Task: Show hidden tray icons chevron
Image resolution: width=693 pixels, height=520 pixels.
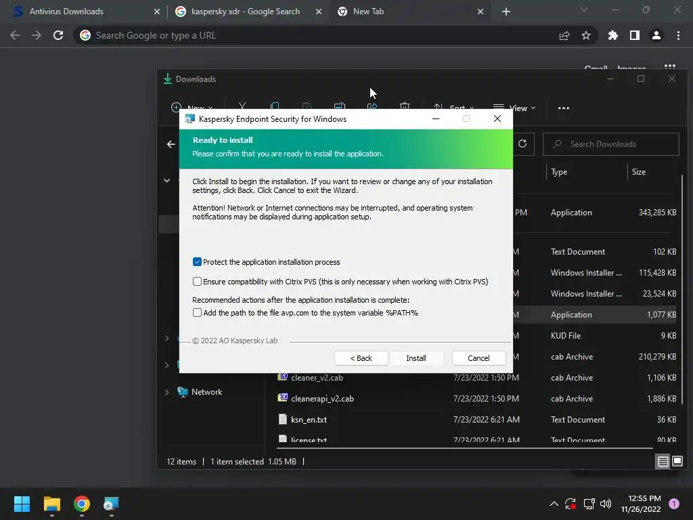Action: [x=554, y=504]
